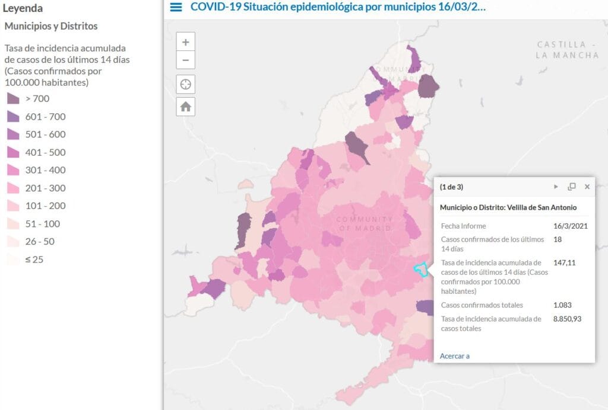Click the ≤ 25 legend swatch

pos(12,260)
